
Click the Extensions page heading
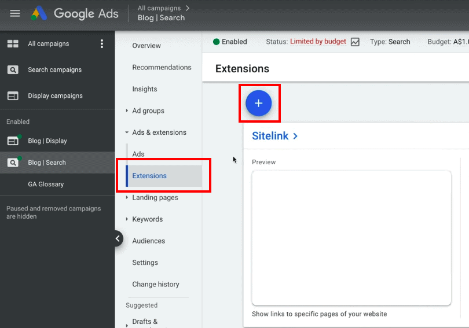242,69
